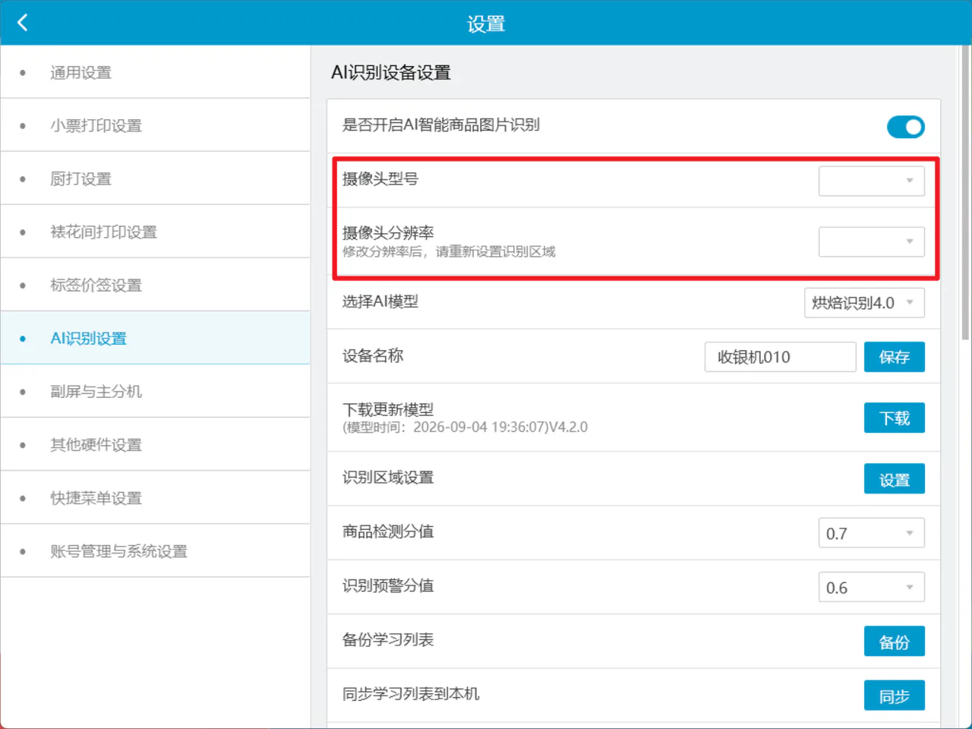Click the vertical scrollbar of the settings panel
This screenshot has width=972, height=729.
pos(965,192)
